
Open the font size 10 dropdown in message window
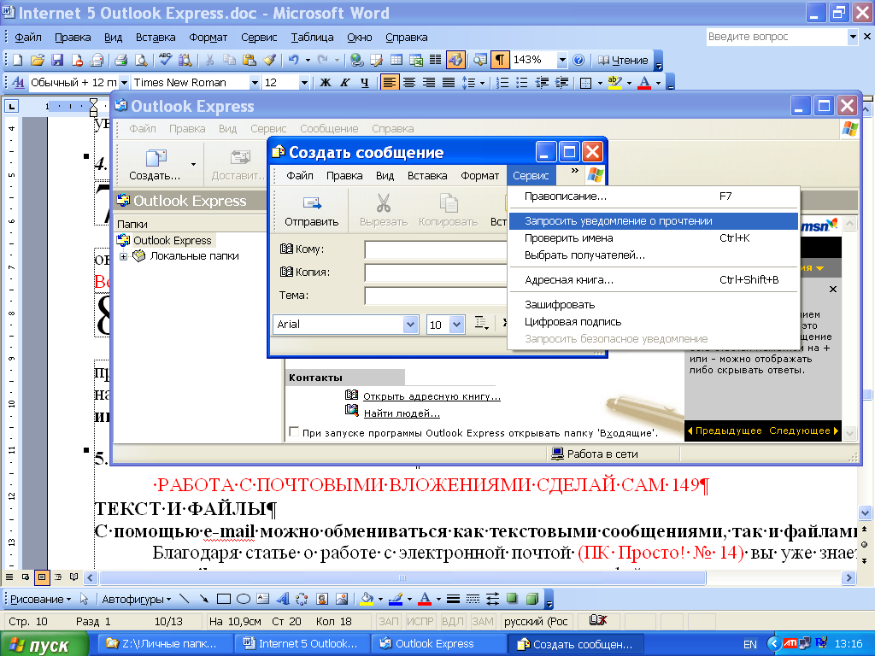click(456, 324)
